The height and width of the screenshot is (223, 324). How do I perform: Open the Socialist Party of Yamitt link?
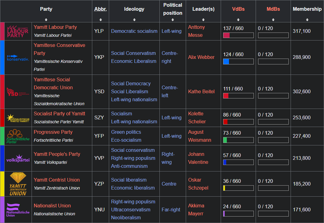coord(59,113)
